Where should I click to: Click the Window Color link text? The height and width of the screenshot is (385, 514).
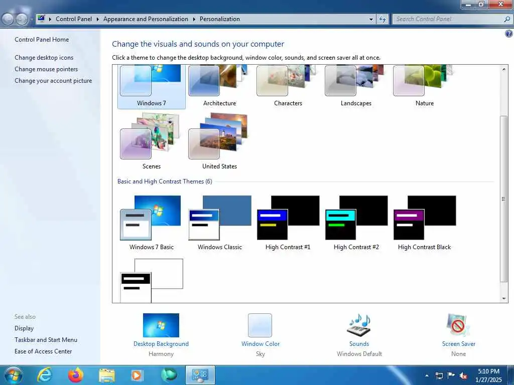261,344
